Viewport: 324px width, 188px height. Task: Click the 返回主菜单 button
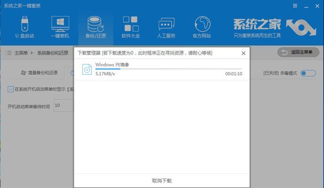point(298,52)
